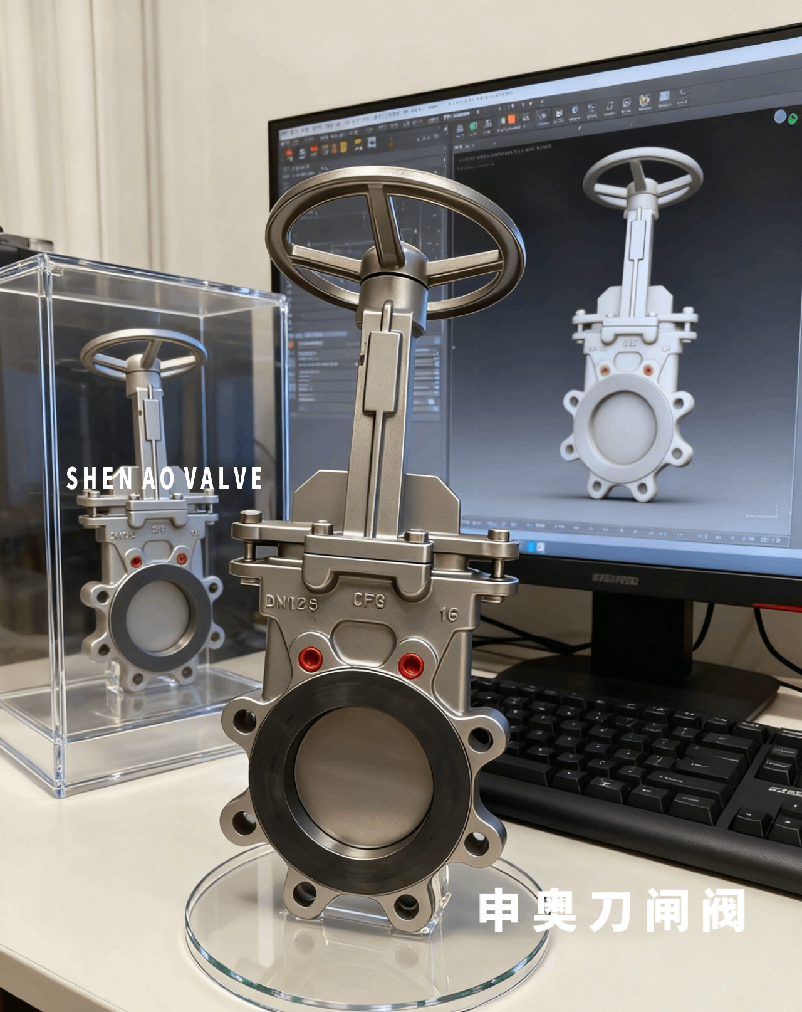Screen dimensions: 802x1012
Task: Open the blue app icon on the Windows taskbar
Action: [531, 547]
